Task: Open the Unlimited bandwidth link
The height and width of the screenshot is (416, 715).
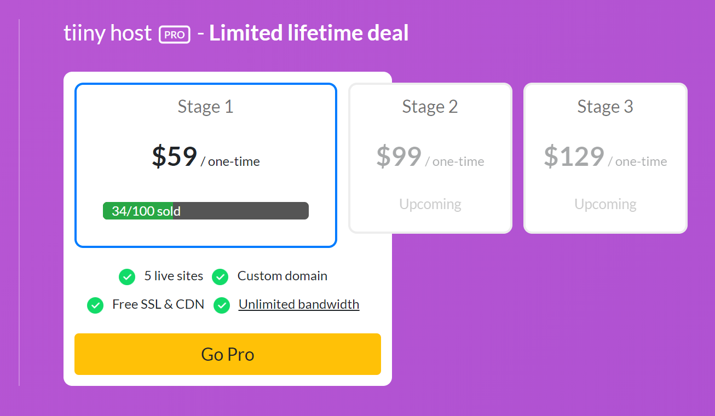Action: [299, 304]
